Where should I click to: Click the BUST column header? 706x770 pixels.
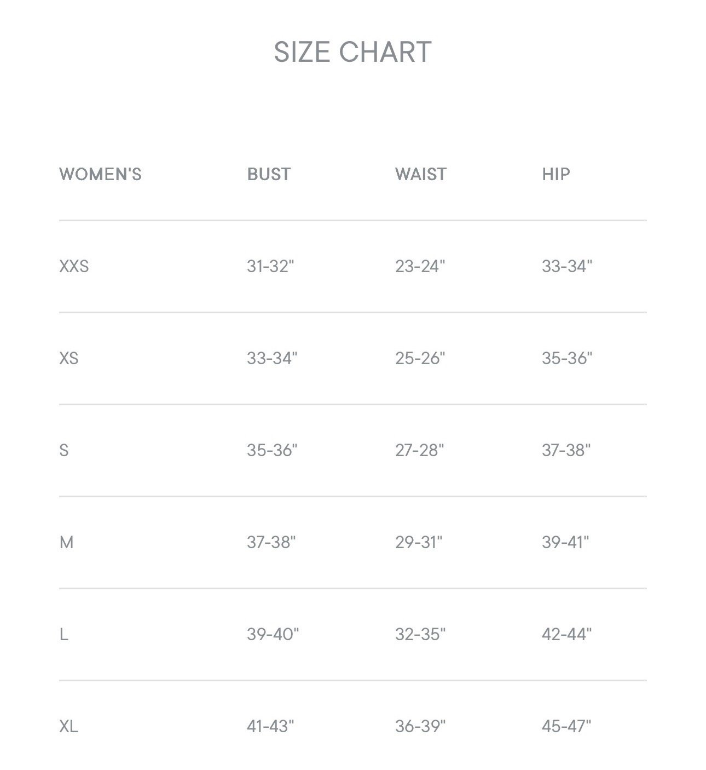click(269, 174)
